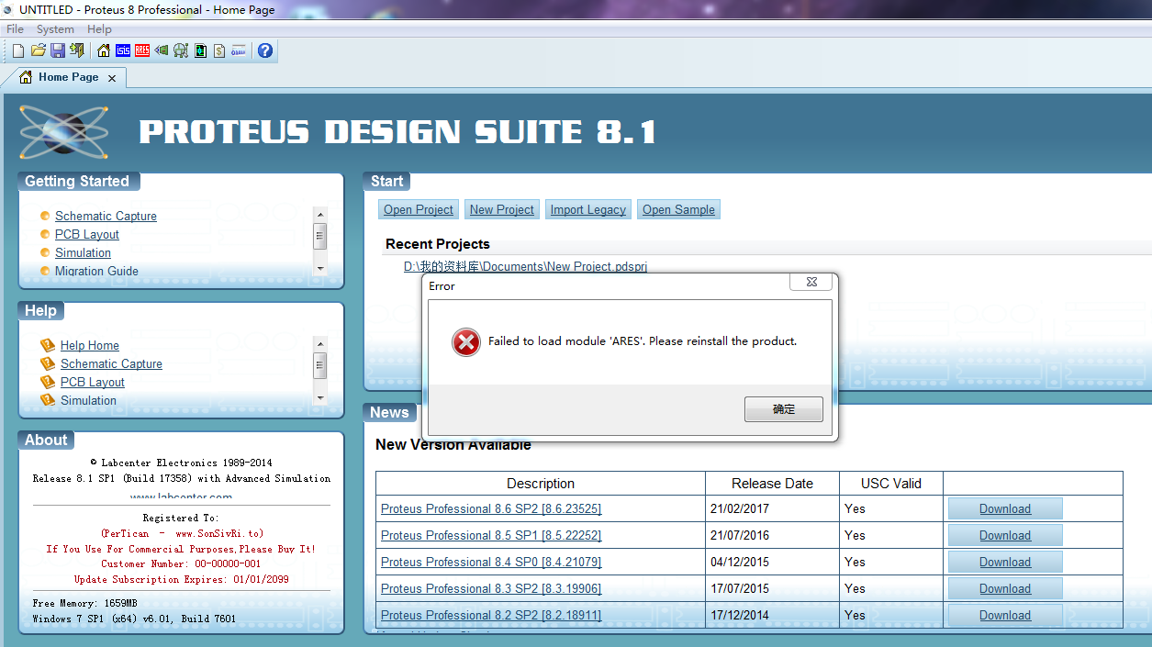Click release date 17/07/2015

tap(742, 588)
